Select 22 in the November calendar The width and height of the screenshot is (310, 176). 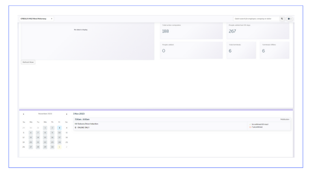click(x=45, y=142)
